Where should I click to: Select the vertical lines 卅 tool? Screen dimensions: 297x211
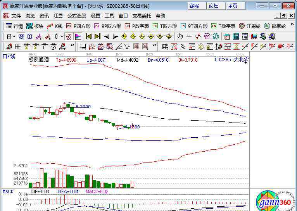click(17, 47)
